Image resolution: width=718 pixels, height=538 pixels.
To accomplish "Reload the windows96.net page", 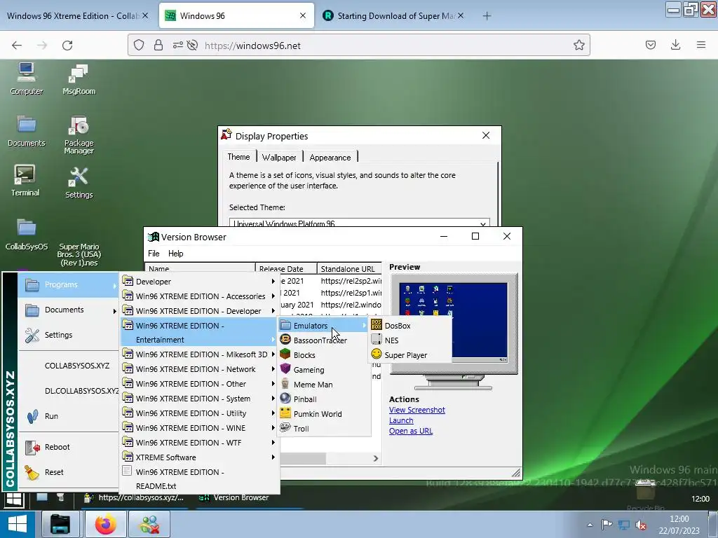I will click(x=67, y=46).
